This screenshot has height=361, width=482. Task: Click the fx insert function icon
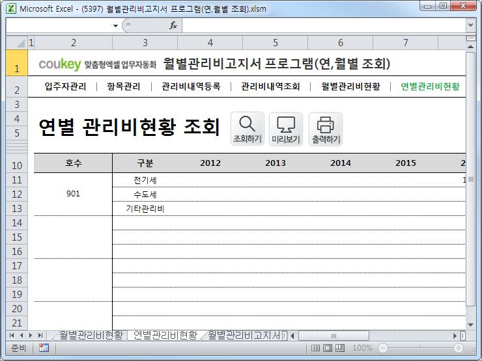coord(173,25)
